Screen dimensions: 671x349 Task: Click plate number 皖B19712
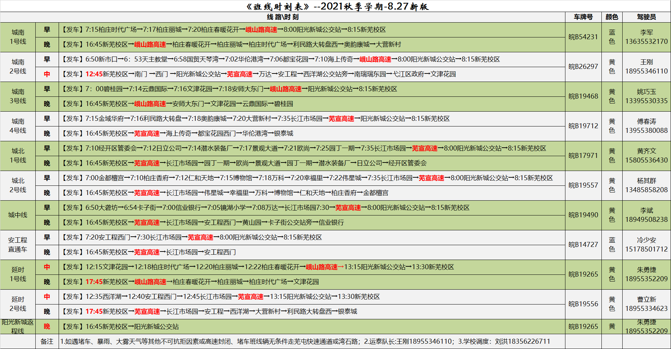tap(583, 126)
